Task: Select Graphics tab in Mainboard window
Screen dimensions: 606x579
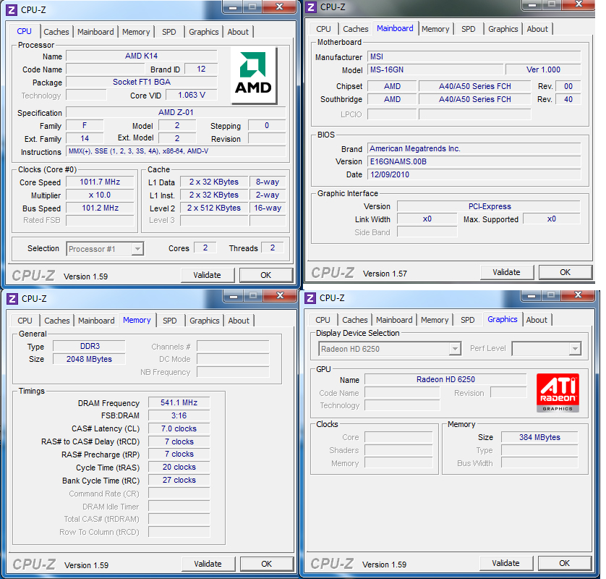Action: pos(503,29)
